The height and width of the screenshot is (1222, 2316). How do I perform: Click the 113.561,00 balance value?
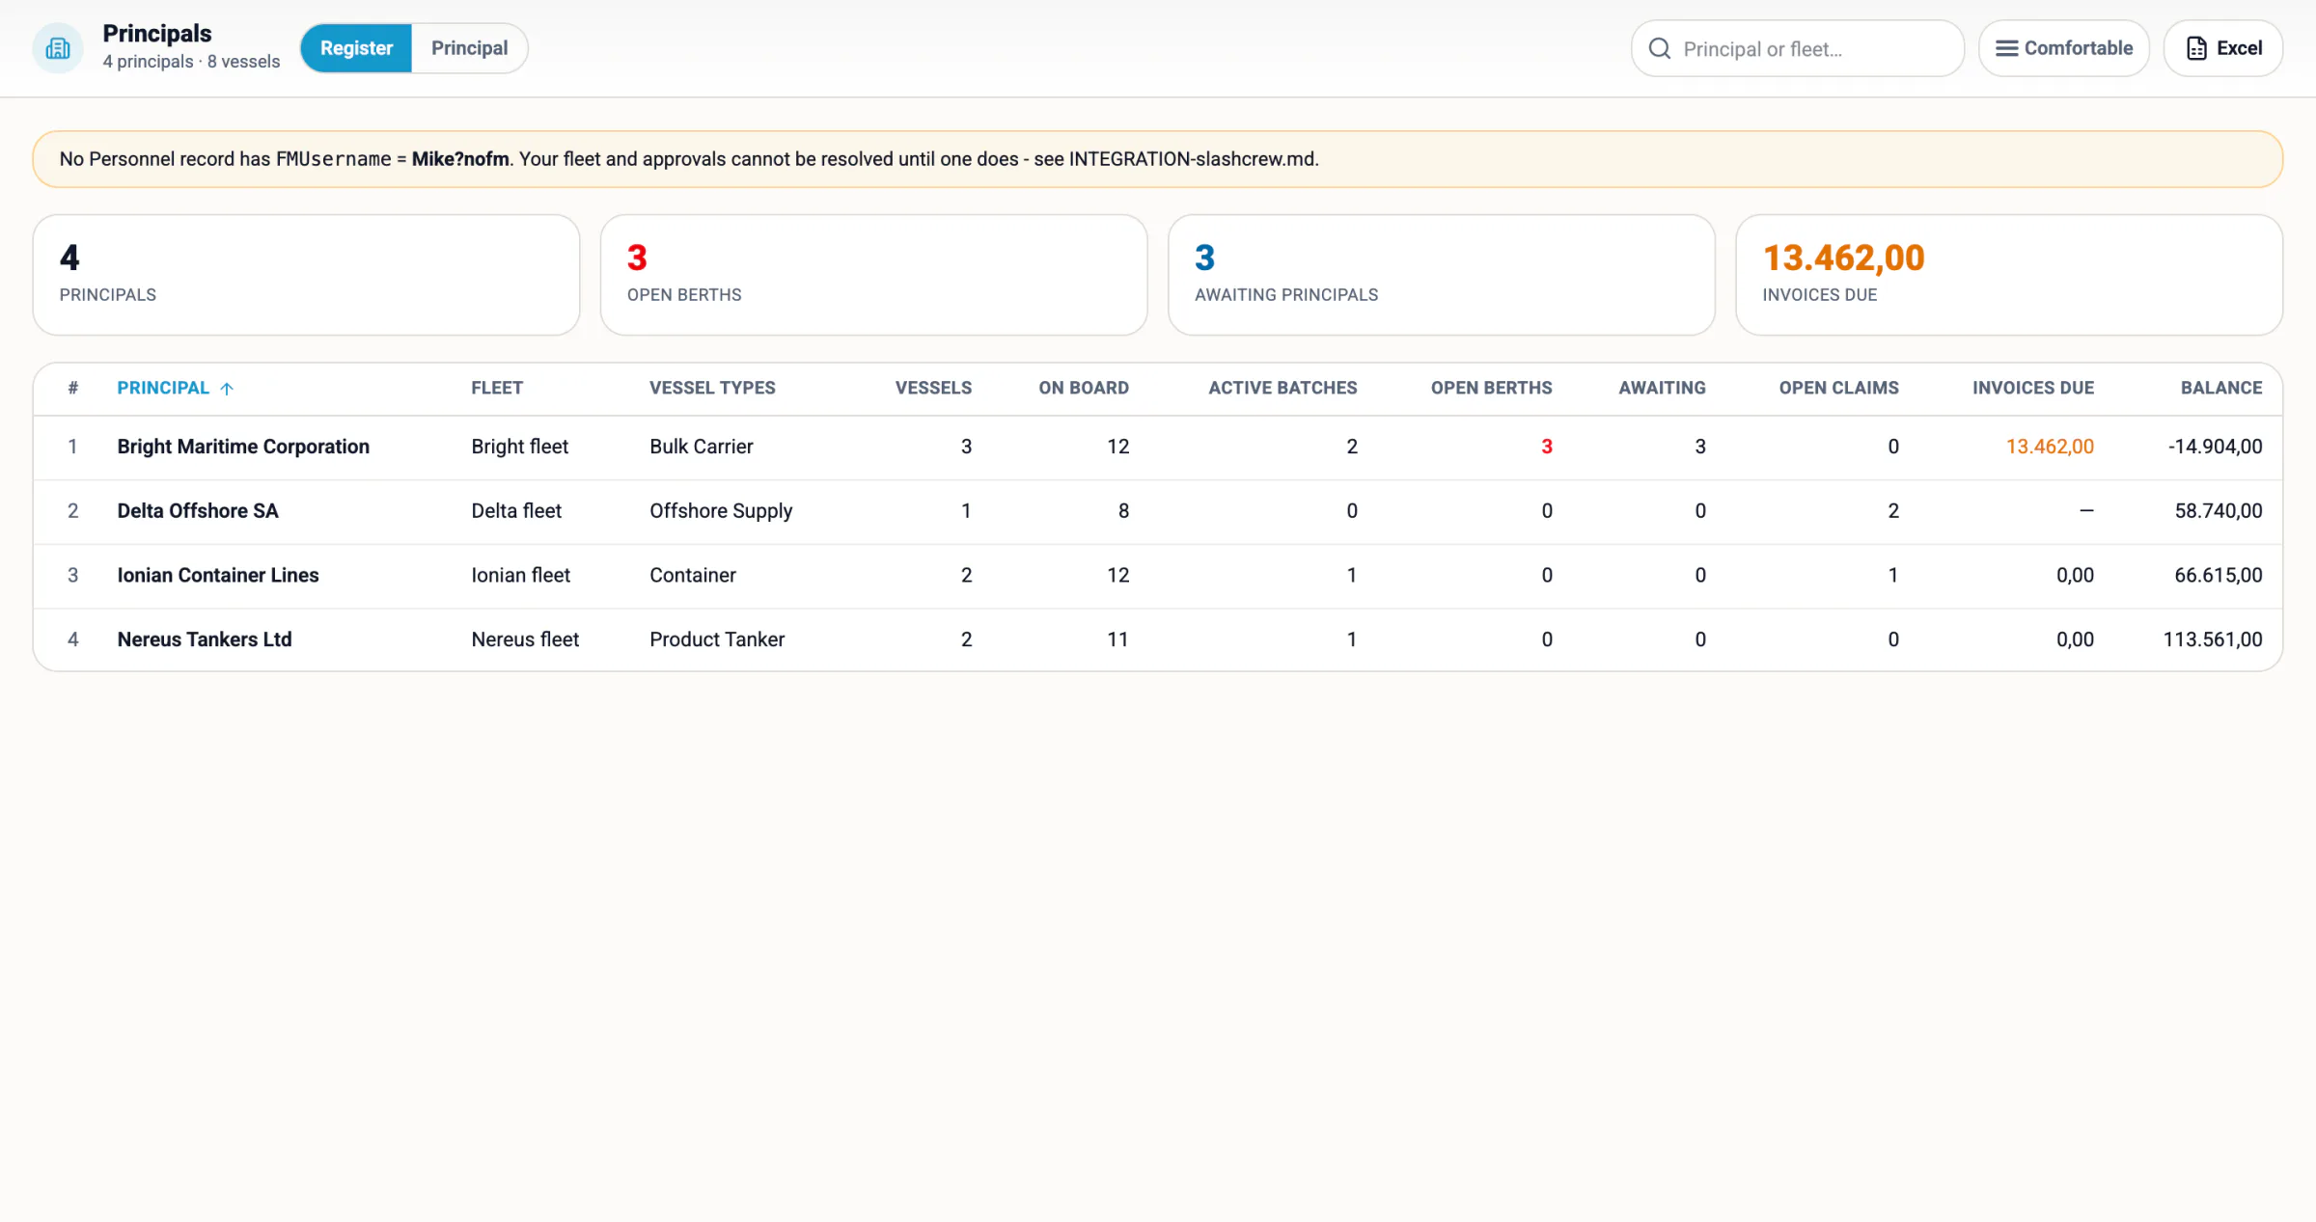pyautogui.click(x=2213, y=639)
